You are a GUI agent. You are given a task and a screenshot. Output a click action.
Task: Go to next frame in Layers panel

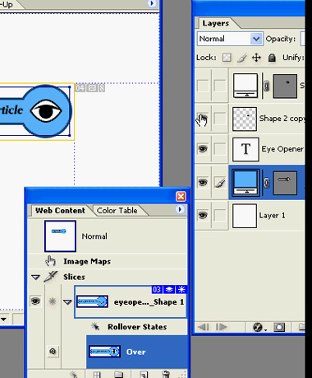tap(222, 327)
